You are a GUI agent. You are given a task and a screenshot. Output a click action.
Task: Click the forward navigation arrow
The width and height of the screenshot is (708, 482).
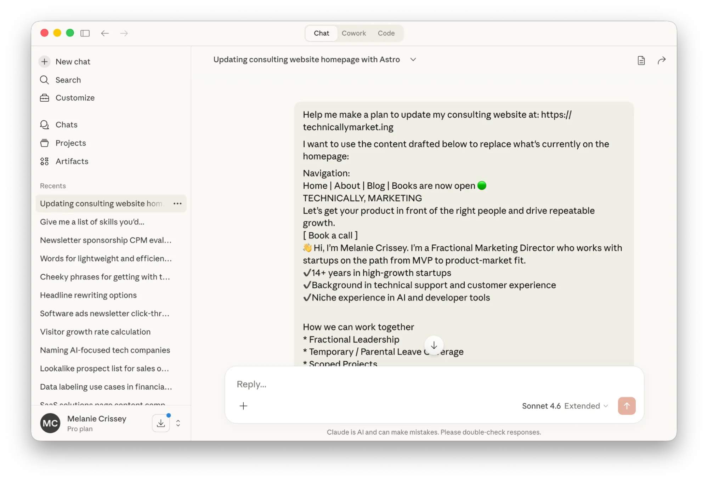click(124, 33)
